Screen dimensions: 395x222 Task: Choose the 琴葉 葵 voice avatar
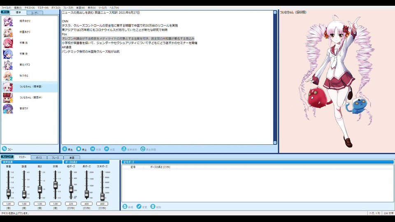(x=8, y=54)
